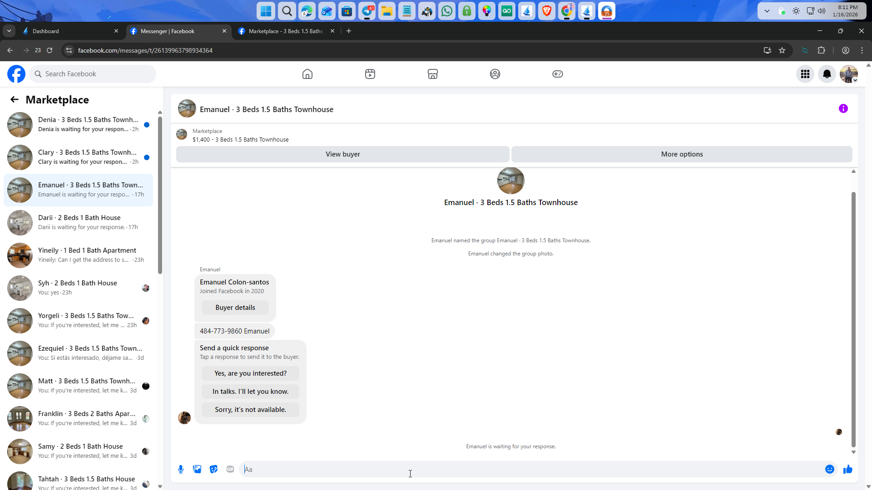Send a thumbs-up like
This screenshot has height=490, width=872.
[x=847, y=469]
